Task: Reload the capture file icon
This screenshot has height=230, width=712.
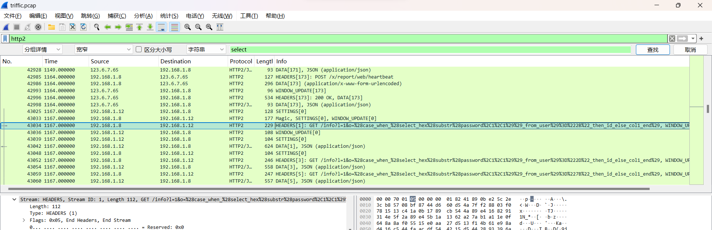Action: pyautogui.click(x=83, y=27)
